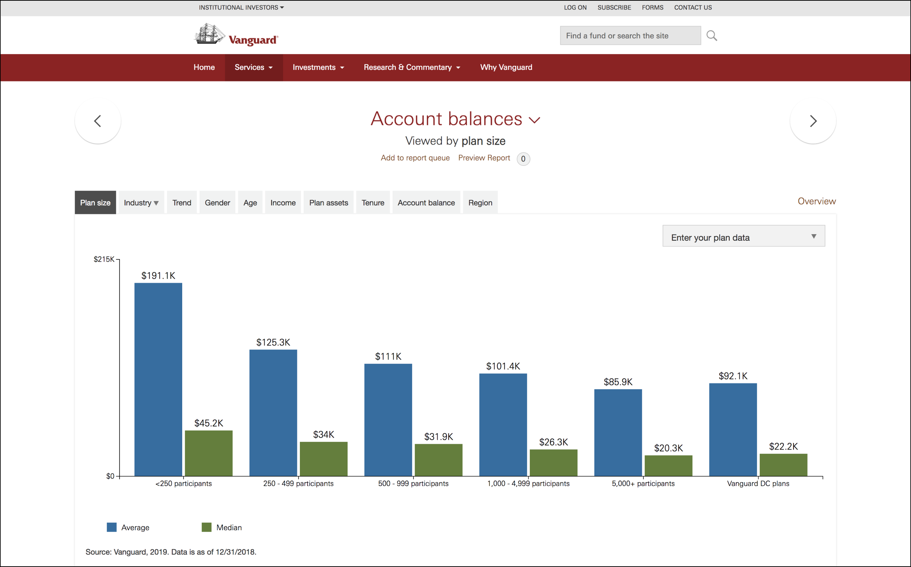
Task: Go to previous chart with left arrow
Action: tap(98, 121)
